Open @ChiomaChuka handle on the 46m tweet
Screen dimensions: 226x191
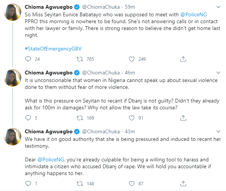click(101, 73)
